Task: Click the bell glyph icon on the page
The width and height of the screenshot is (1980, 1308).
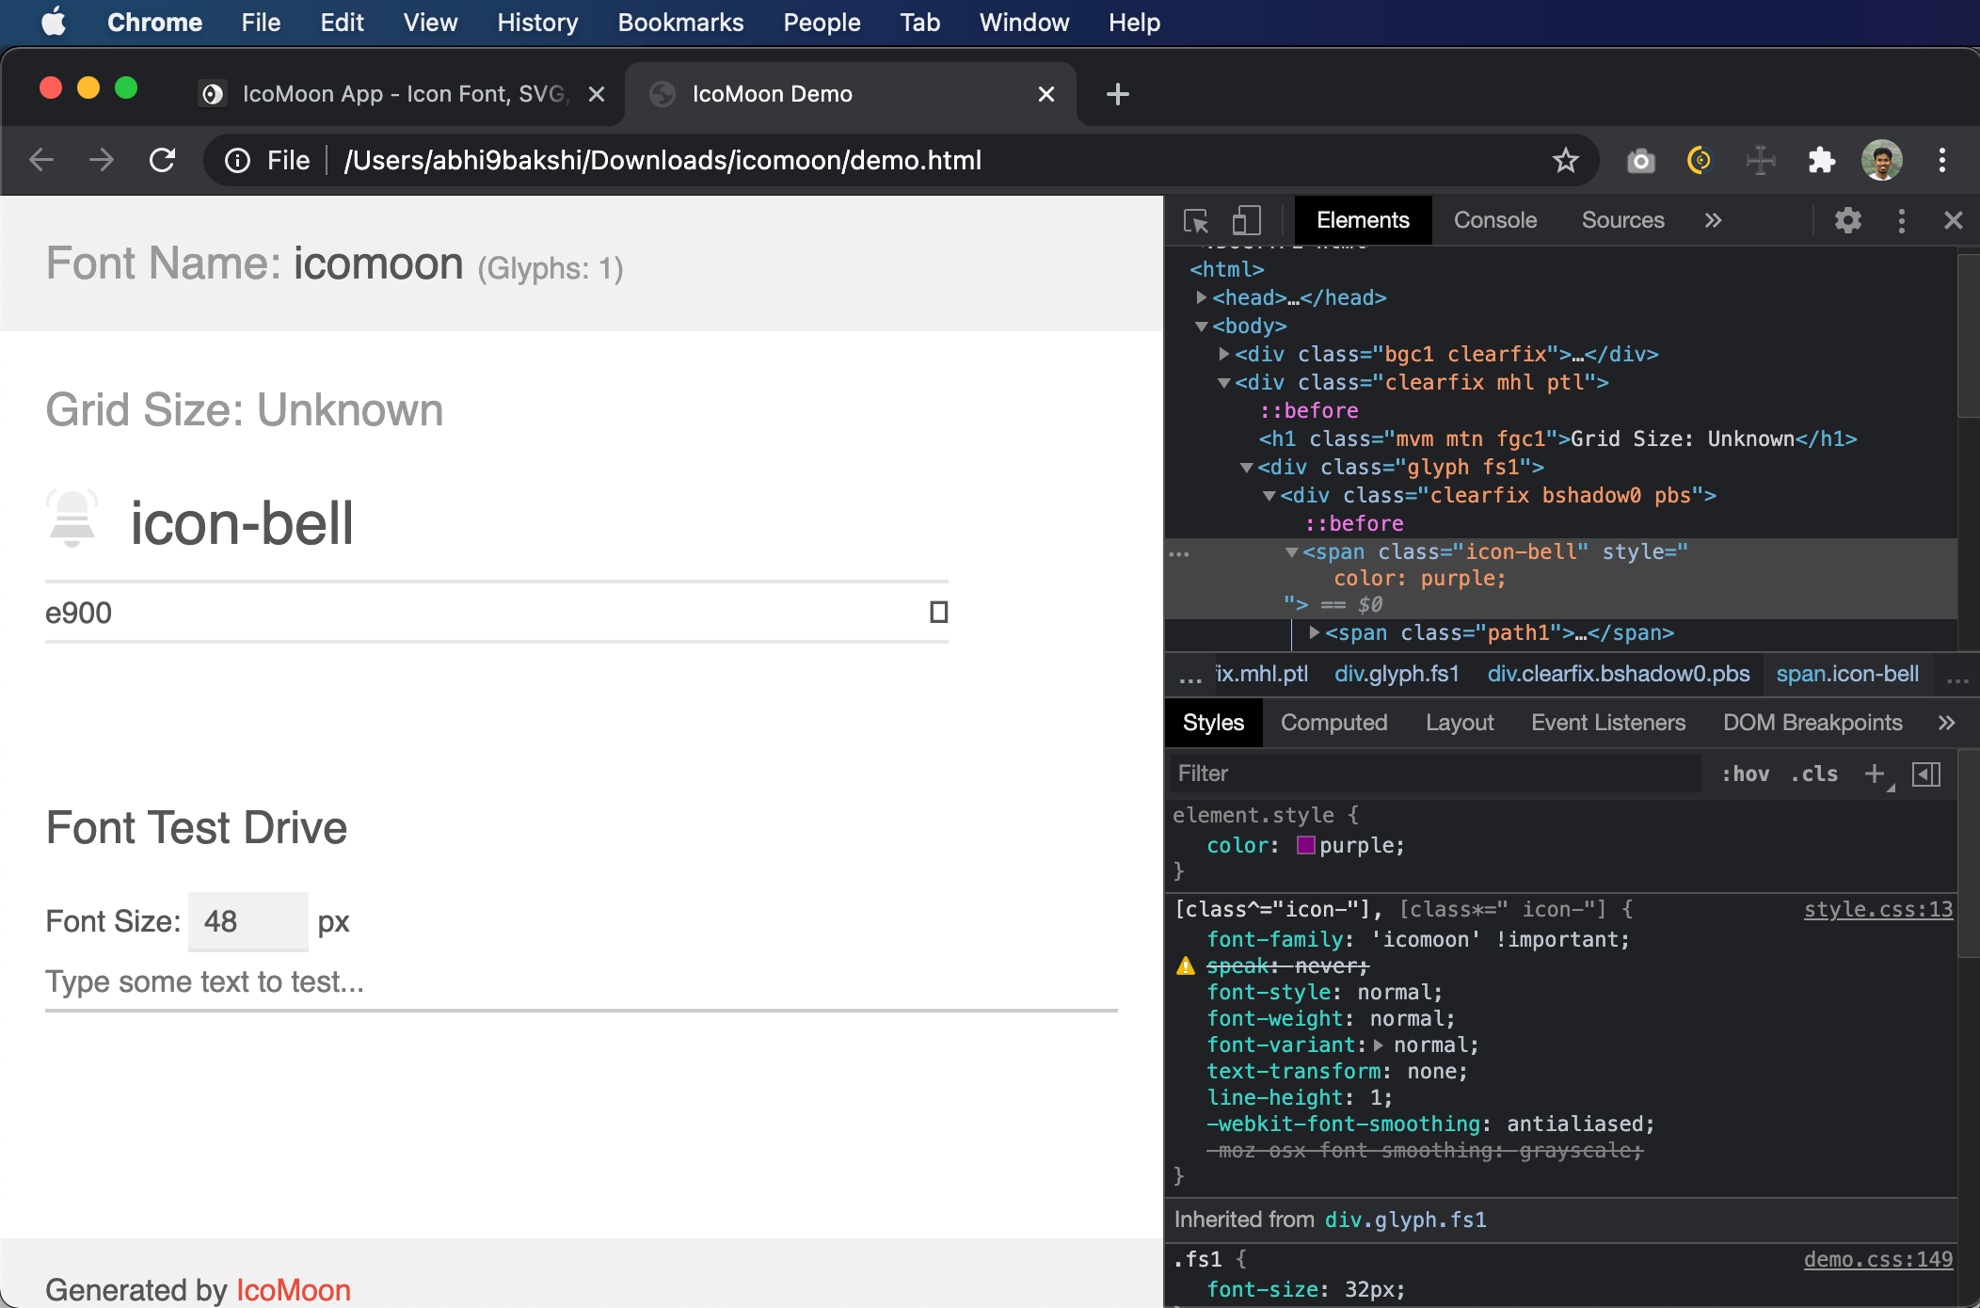Action: coord(72,518)
